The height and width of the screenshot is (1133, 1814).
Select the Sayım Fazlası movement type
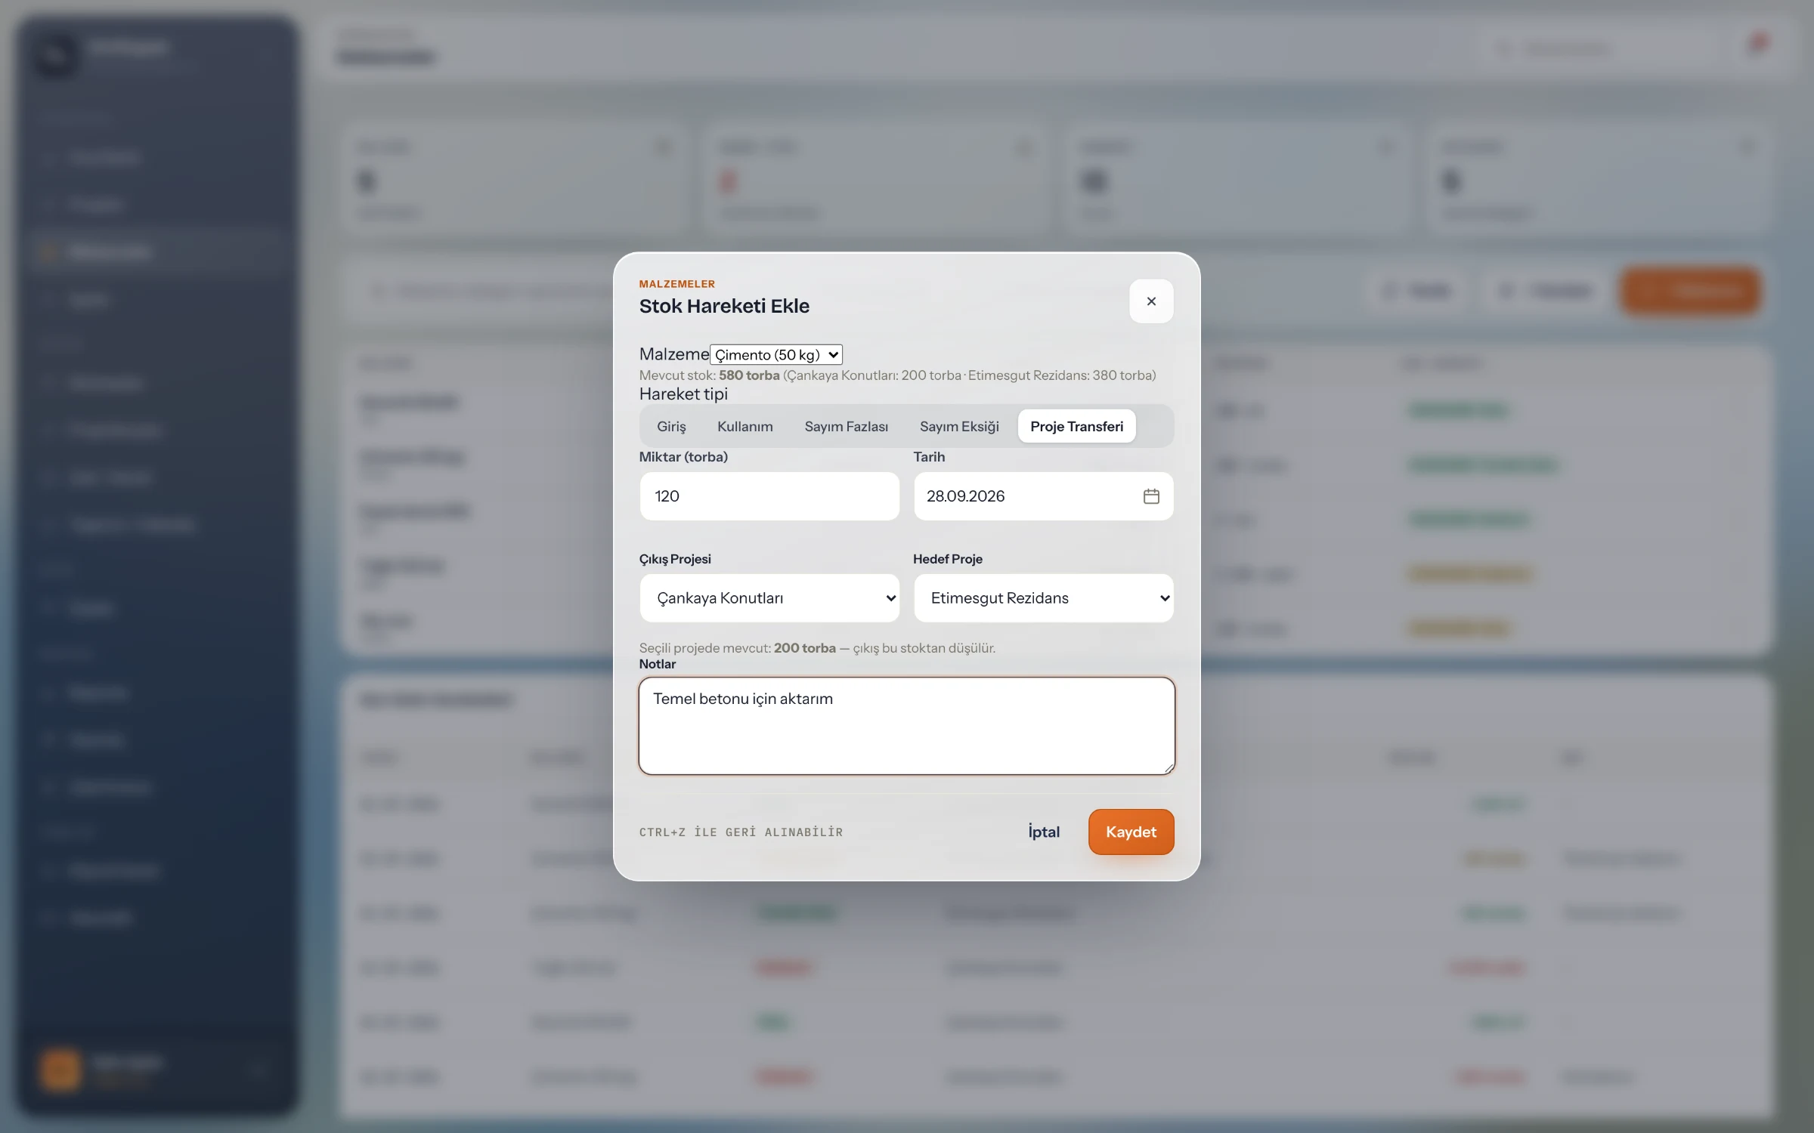click(x=846, y=426)
